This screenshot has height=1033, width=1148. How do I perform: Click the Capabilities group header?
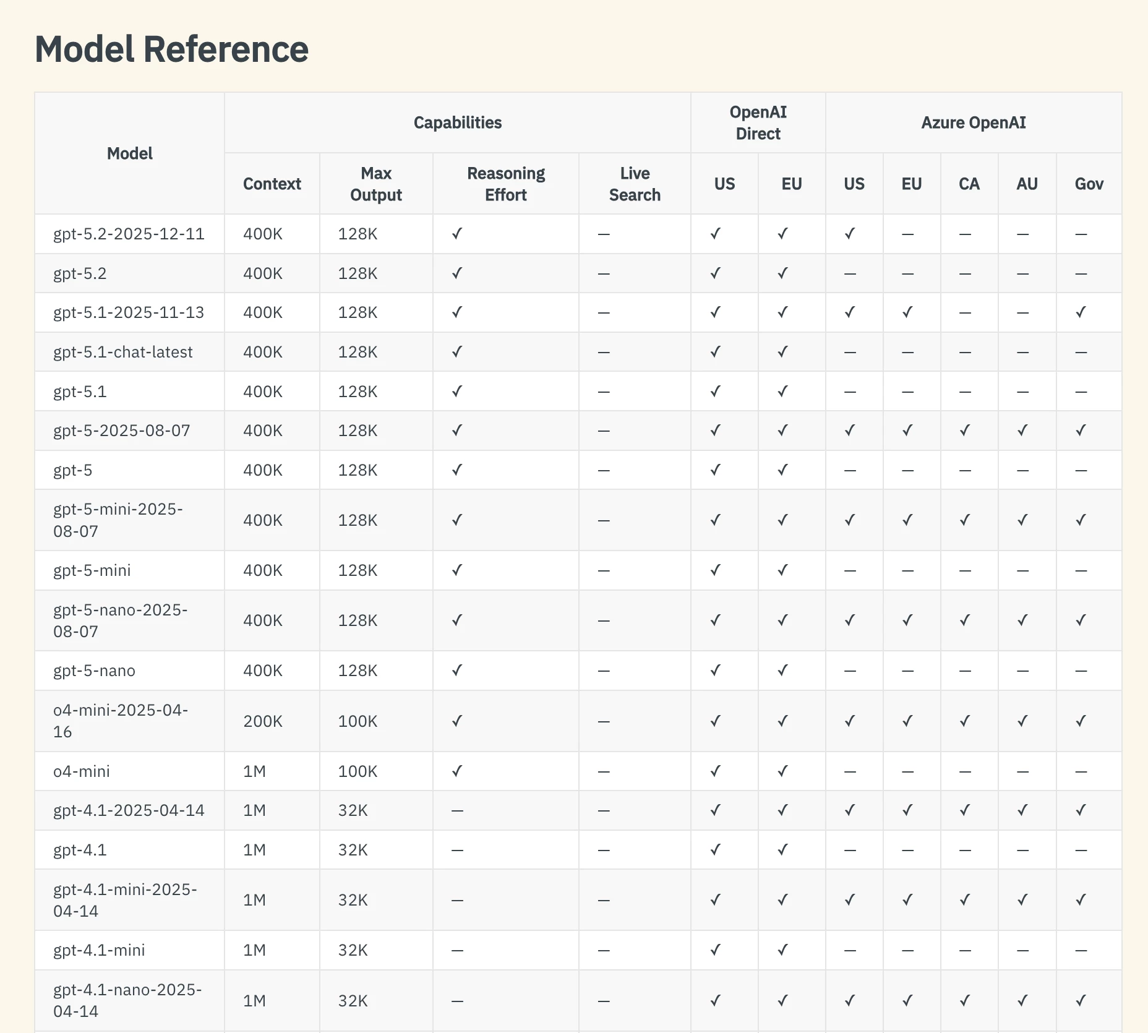[458, 122]
